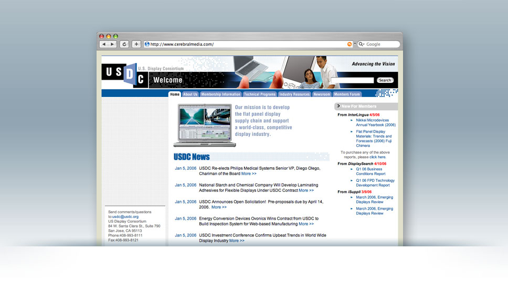Click the laptop image thumbnail
The height and width of the screenshot is (304, 508).
[205, 125]
